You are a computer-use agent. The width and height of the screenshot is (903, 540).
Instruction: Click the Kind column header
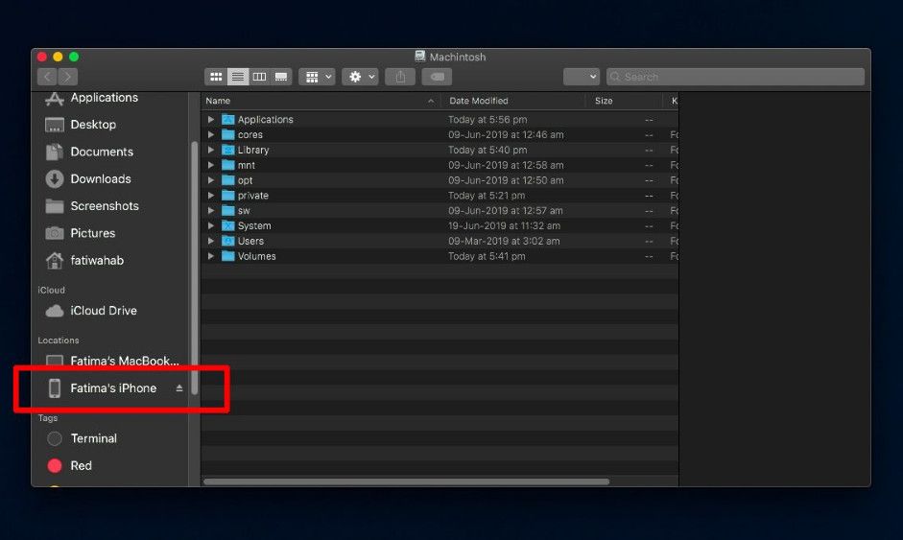671,101
